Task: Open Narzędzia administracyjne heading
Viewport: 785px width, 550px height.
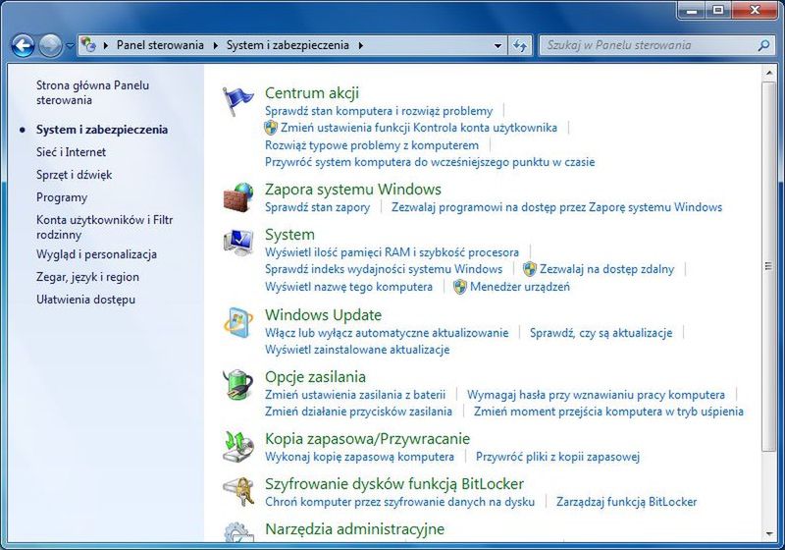Action: click(x=355, y=529)
